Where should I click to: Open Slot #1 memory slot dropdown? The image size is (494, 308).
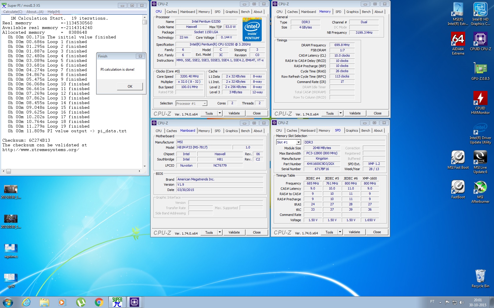[298, 142]
